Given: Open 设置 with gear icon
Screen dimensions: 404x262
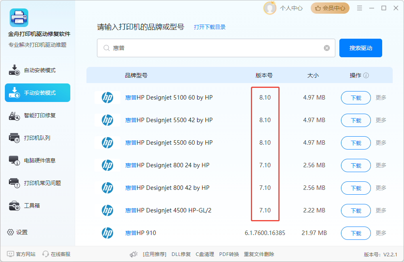Looking at the screenshot, I should coord(17,232).
